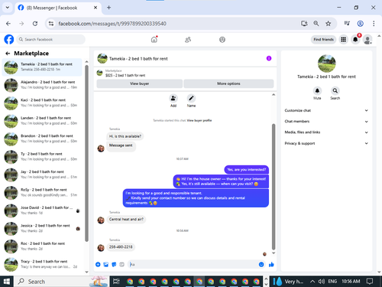The image size is (382, 287).
Task: Open the View buyer profile link
Action: [199, 120]
